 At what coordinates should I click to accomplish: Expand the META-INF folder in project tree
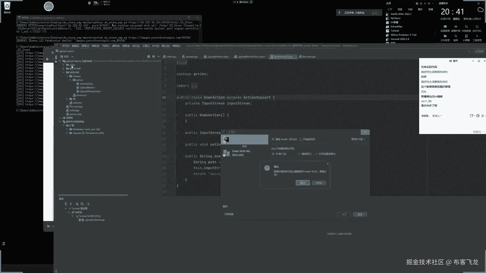64,69
